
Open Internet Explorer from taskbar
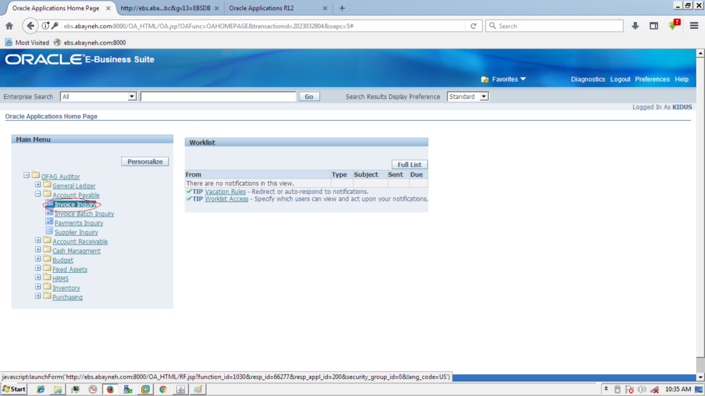tap(41, 389)
